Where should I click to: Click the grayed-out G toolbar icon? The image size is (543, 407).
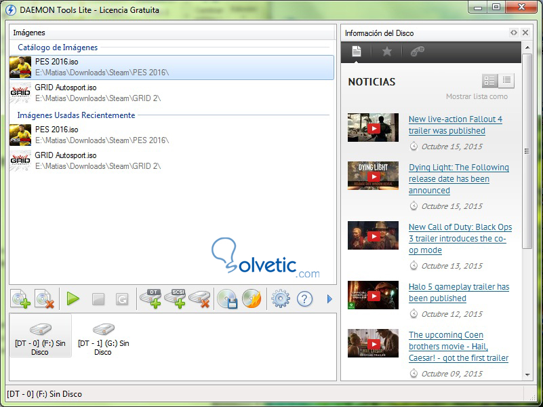(x=122, y=299)
